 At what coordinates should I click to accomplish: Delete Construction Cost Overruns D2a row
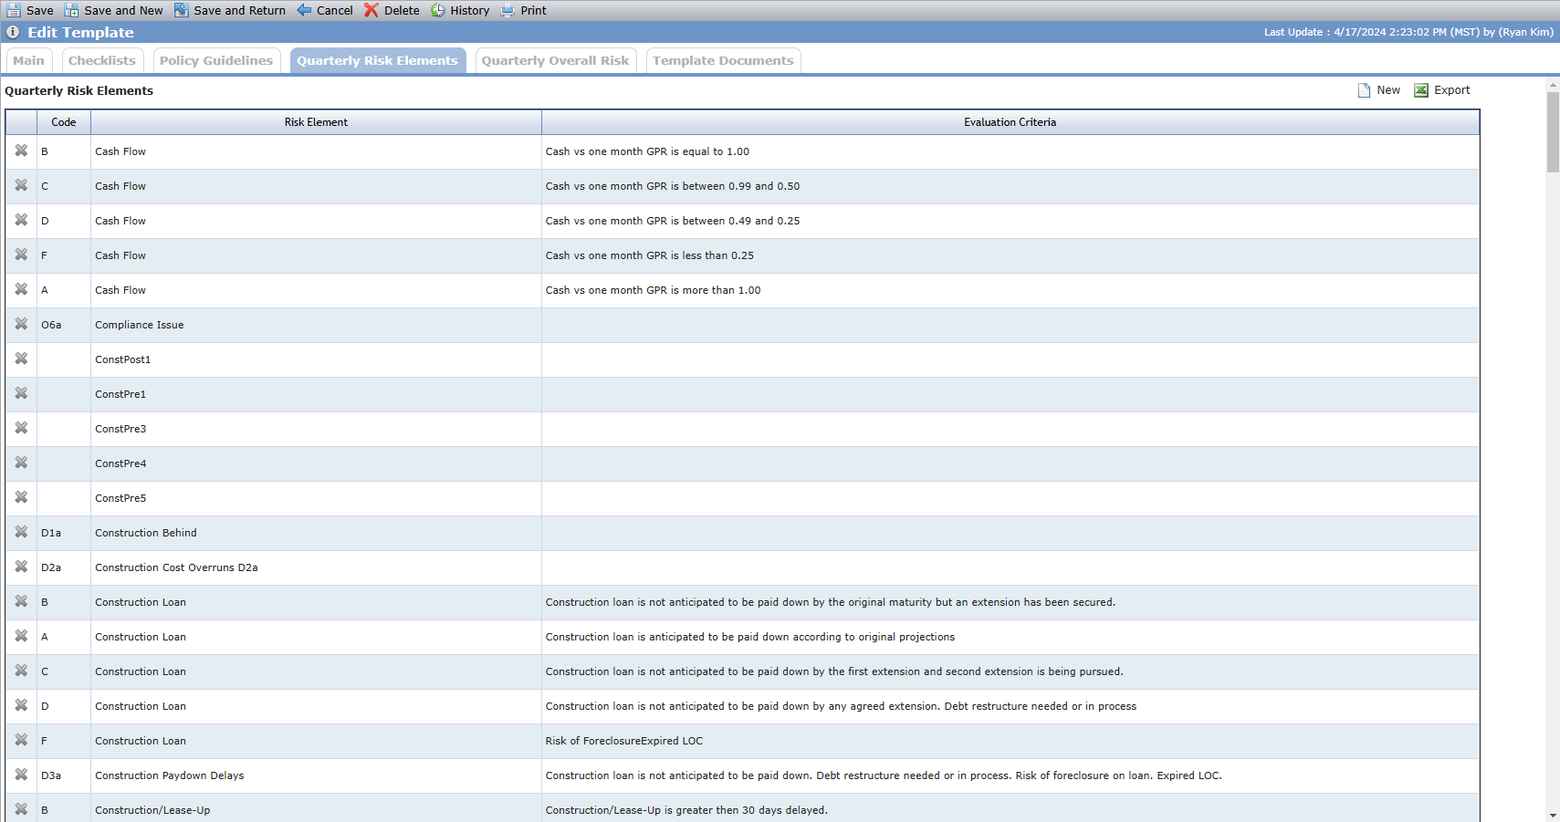(x=21, y=567)
